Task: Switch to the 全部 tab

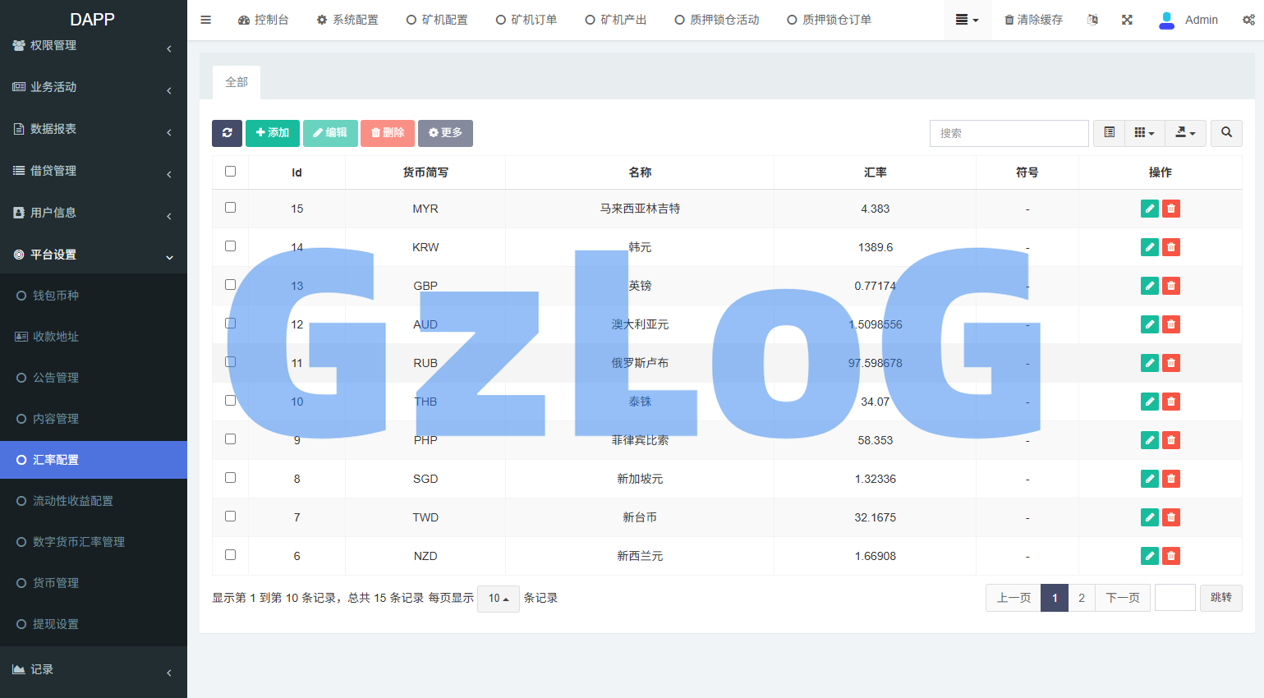Action: click(x=237, y=82)
